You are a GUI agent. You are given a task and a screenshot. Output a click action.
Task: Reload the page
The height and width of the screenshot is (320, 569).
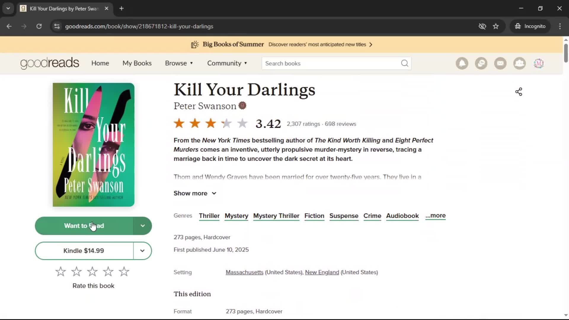(39, 26)
